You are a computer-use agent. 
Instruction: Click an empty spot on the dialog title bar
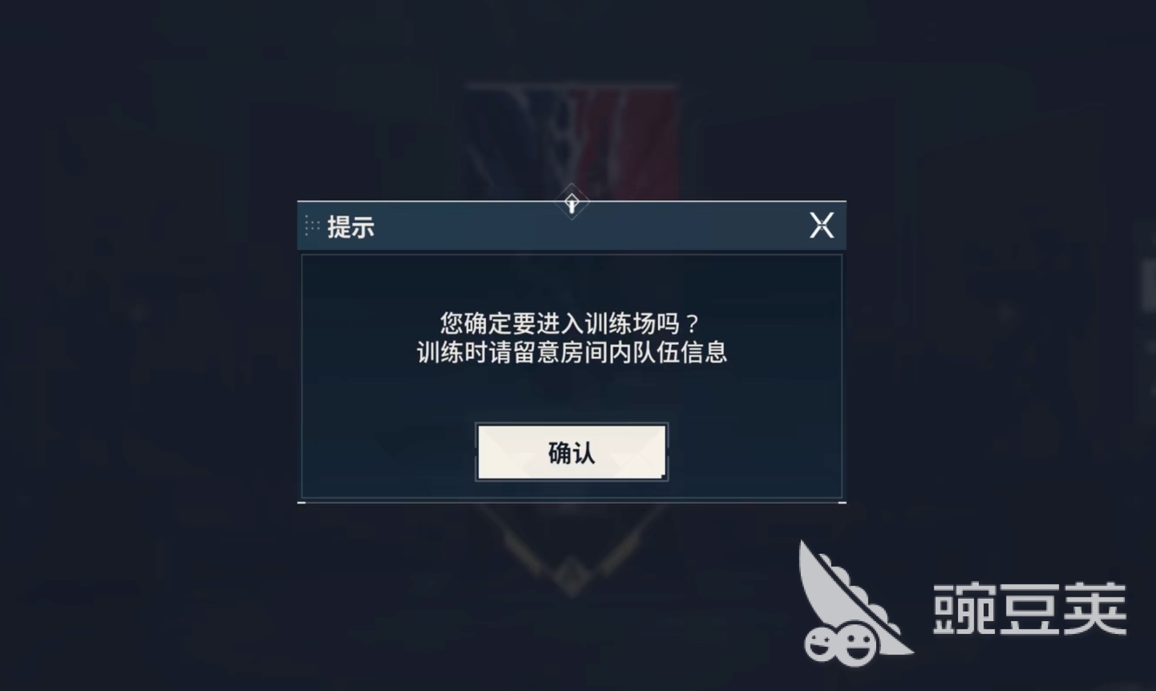(x=668, y=226)
